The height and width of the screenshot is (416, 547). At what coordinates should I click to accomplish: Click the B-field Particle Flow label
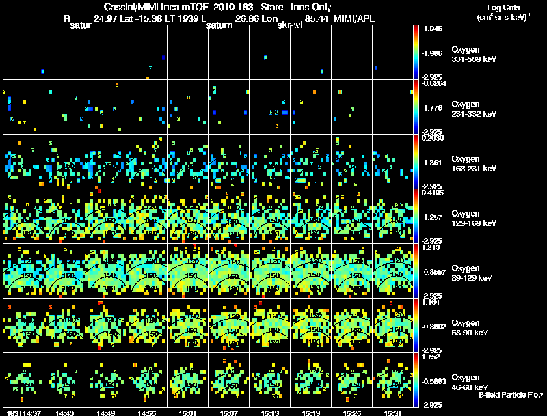point(510,395)
